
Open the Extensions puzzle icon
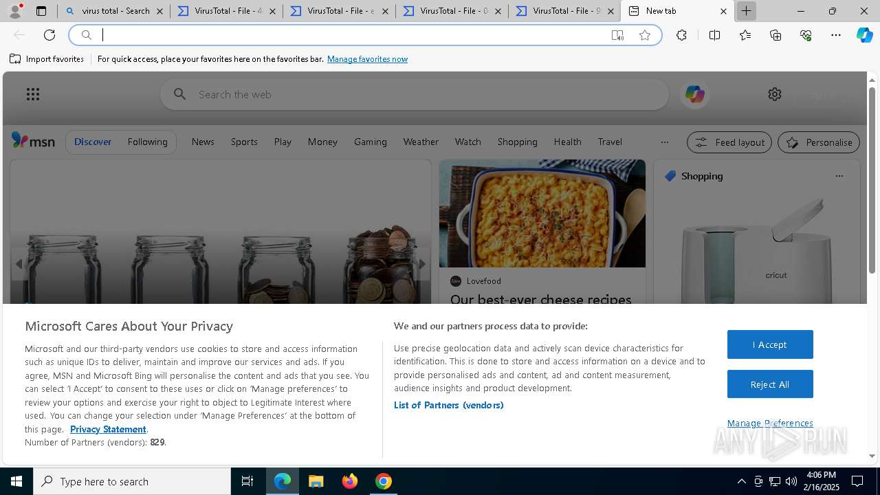[681, 35]
